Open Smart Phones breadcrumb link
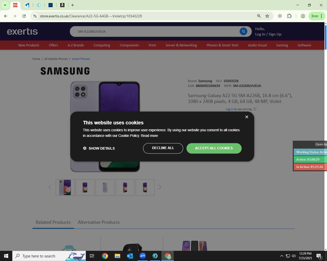The width and height of the screenshot is (327, 261). click(81, 59)
